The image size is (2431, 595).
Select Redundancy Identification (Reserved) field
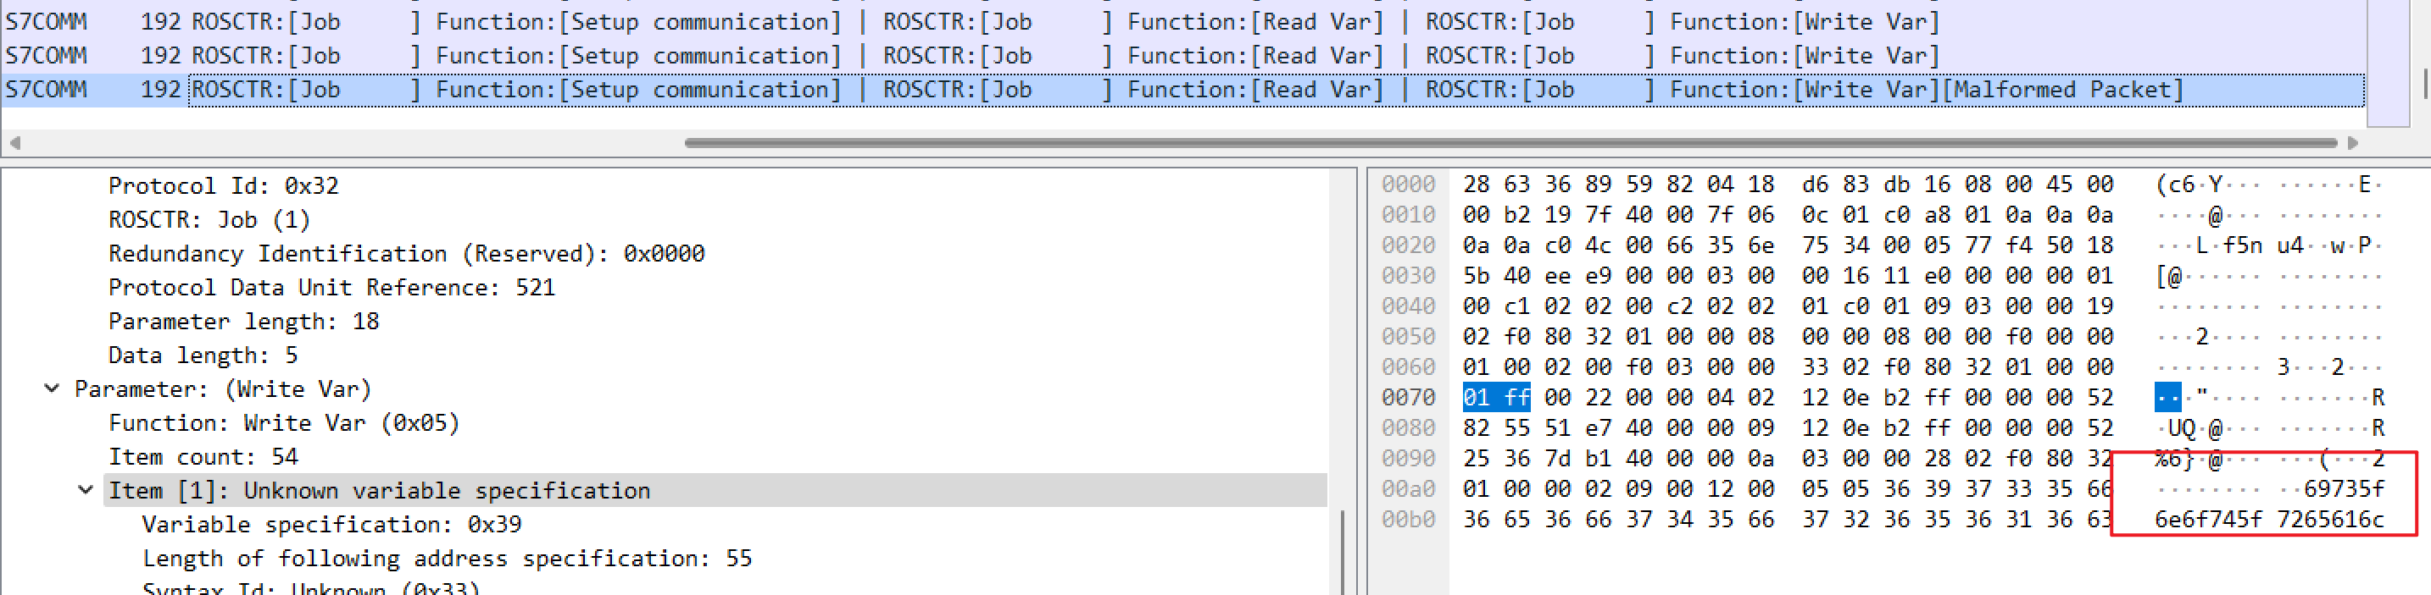point(406,254)
